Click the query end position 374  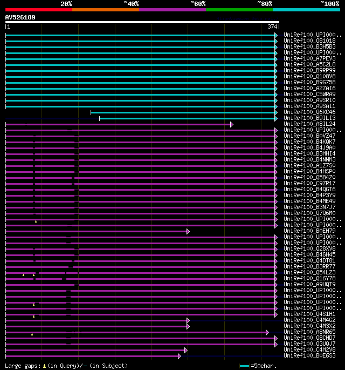(x=272, y=26)
